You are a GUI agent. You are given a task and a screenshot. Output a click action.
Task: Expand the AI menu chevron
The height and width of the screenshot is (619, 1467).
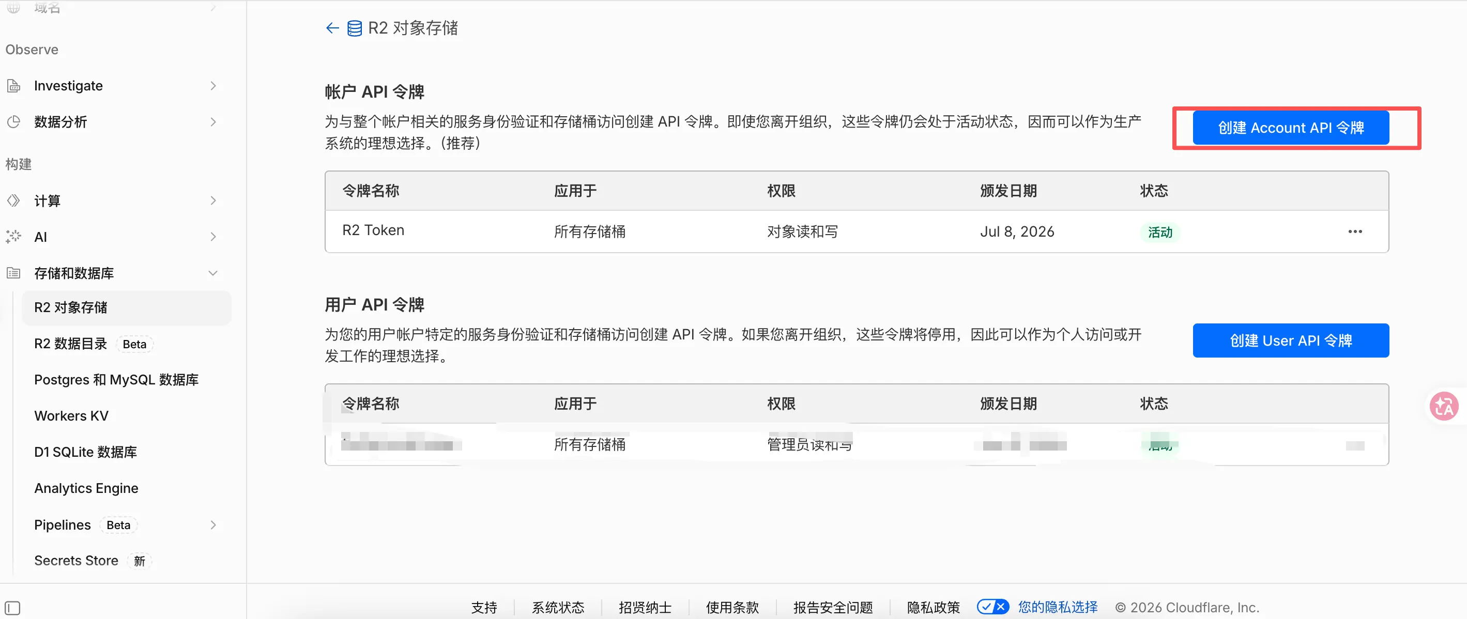click(213, 237)
